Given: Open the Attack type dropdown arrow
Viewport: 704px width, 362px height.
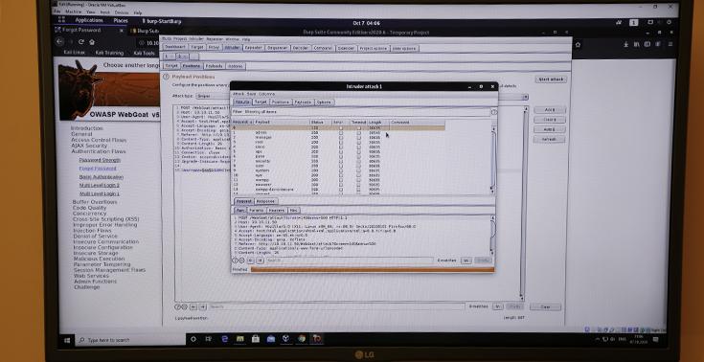Looking at the screenshot, I should 525,97.
